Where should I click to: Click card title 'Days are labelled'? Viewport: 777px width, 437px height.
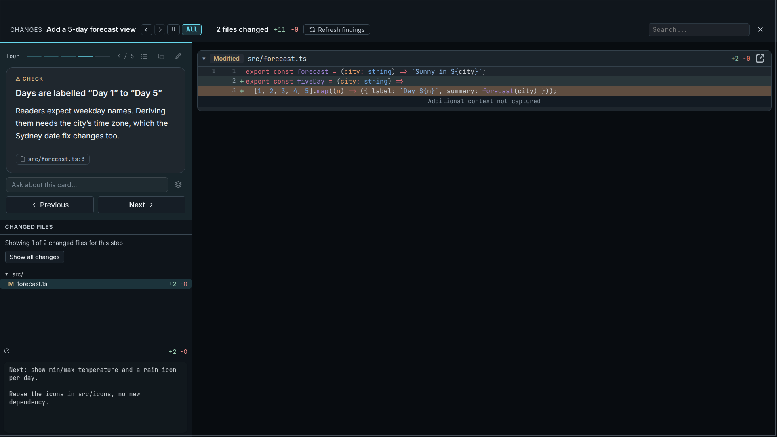(89, 93)
